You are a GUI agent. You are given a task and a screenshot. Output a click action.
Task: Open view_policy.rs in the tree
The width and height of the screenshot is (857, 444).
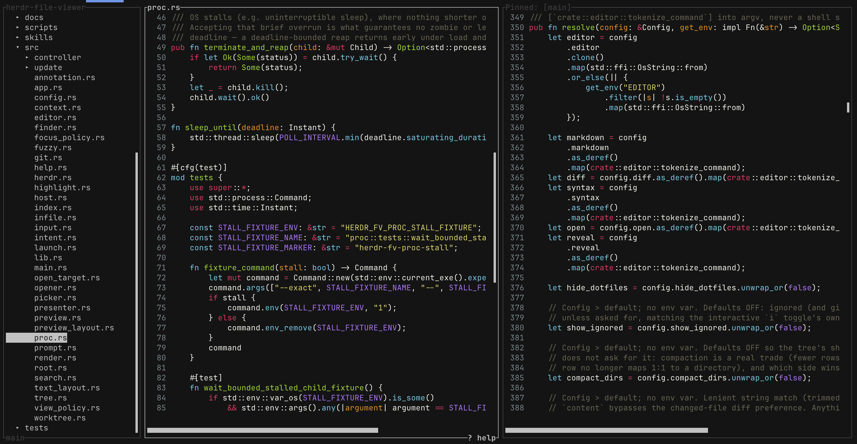pos(67,408)
